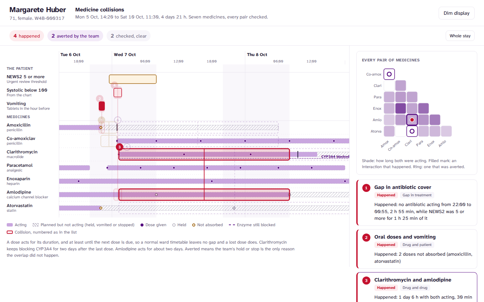Click the 'Thu 8 Oct' date header
This screenshot has height=302, width=484.
point(257,55)
